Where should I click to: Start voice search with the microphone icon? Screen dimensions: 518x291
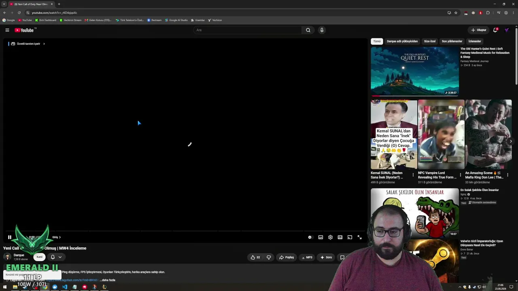(x=322, y=30)
